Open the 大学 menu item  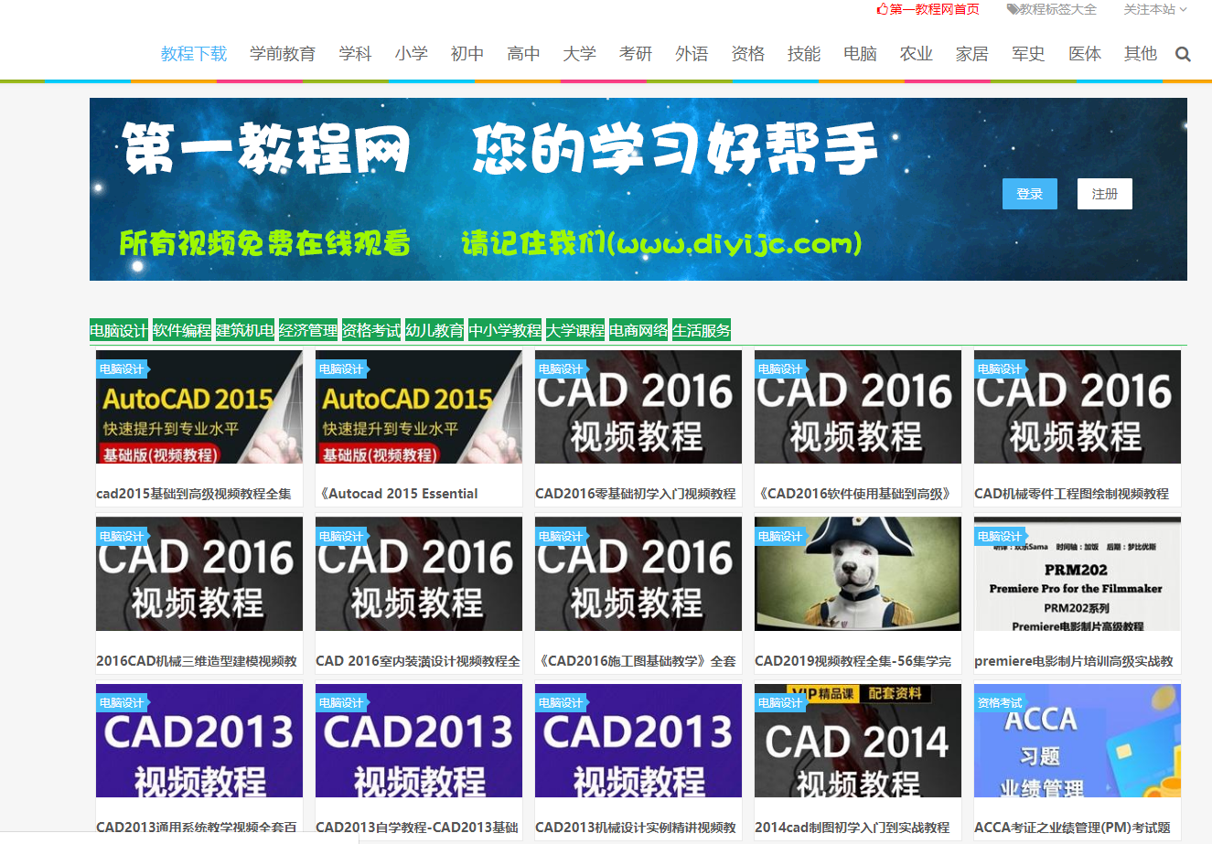coord(580,54)
